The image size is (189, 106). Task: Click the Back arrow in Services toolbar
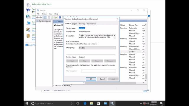38,17
